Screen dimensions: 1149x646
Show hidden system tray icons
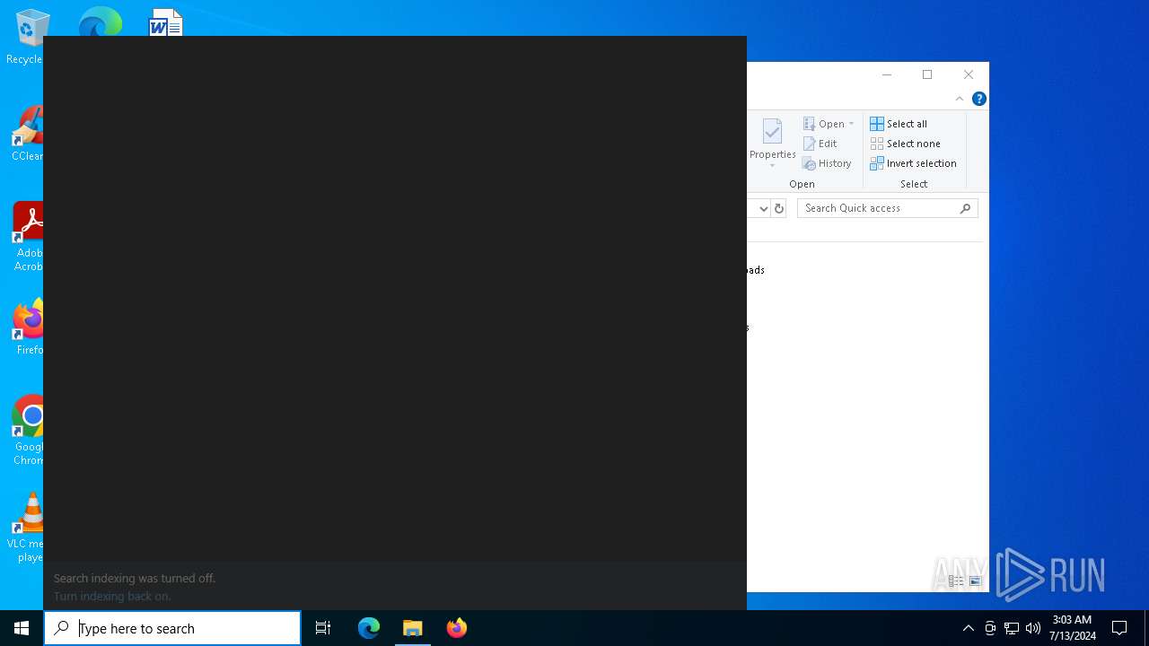tap(968, 628)
